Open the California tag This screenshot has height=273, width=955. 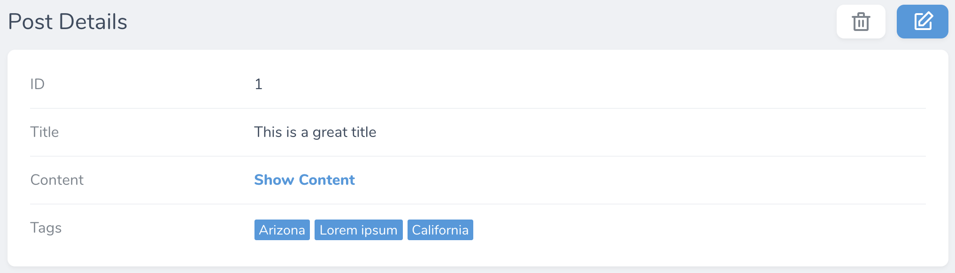point(440,230)
